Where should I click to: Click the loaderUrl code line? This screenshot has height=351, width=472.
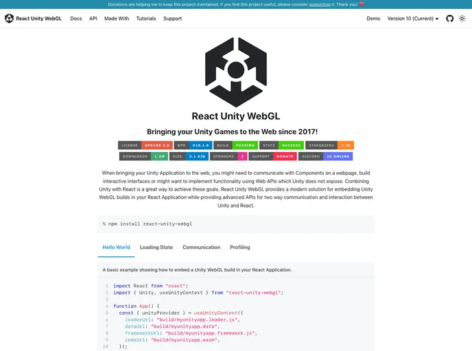(182, 319)
